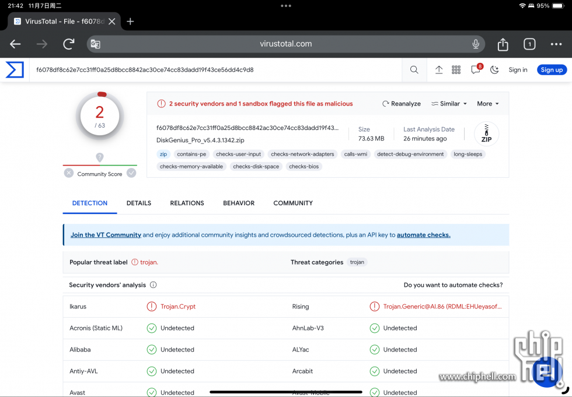Click the DiskGenius_Pro_v5.4.3.1342.zip filename
This screenshot has height=397, width=572.
tap(200, 140)
